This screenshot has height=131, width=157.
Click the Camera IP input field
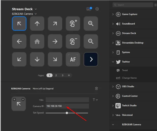tap(67, 106)
